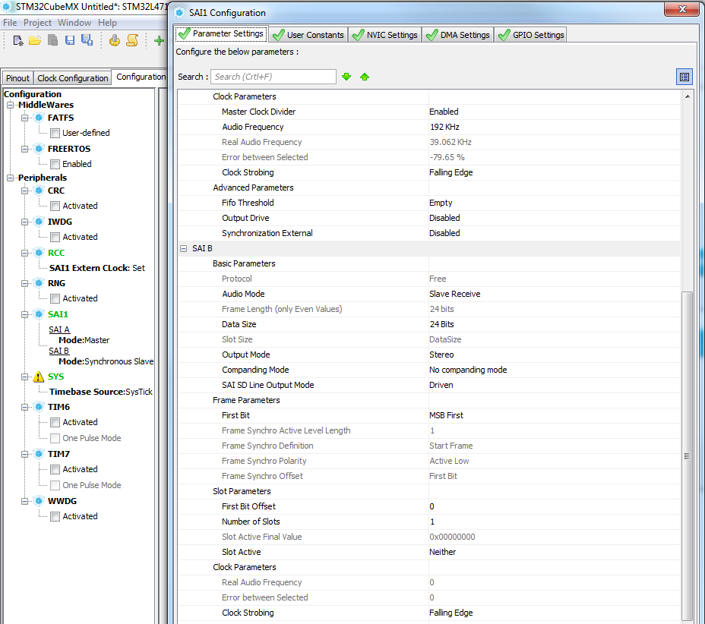Screen dimensions: 705x624
Task: Collapse the Peripherals tree node
Action: 10,178
